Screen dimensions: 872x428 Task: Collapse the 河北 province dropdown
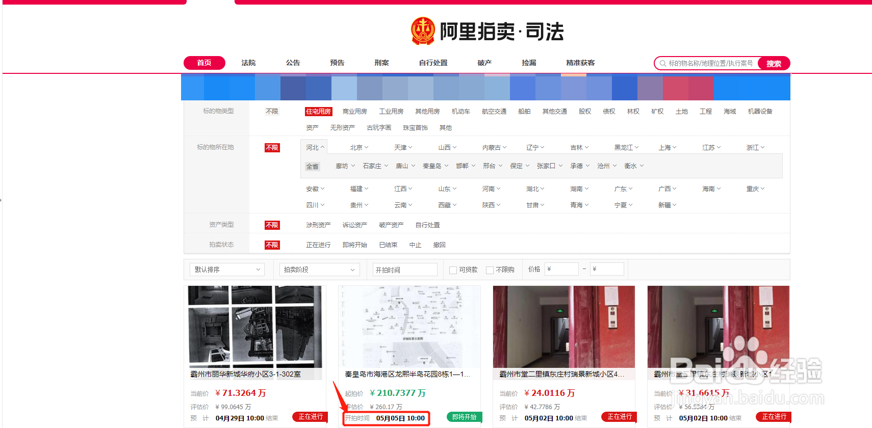click(x=315, y=147)
